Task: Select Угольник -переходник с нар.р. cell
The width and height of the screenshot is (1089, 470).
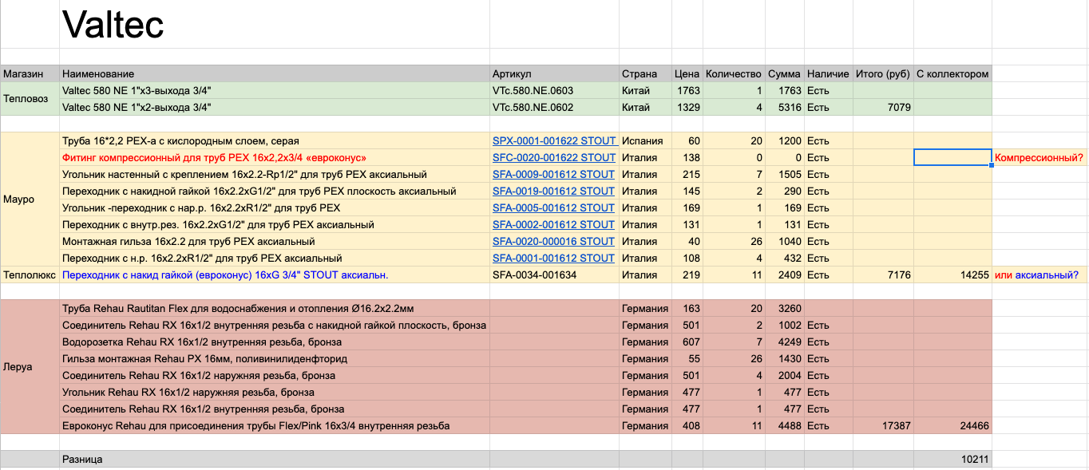Action: (x=275, y=207)
